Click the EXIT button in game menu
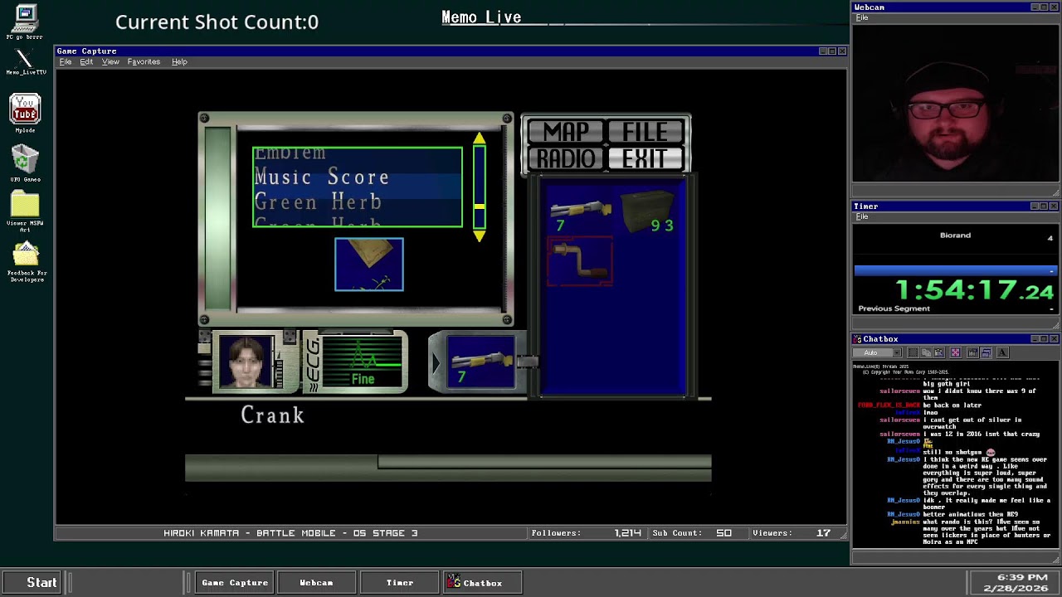The height and width of the screenshot is (597, 1062). pos(645,158)
